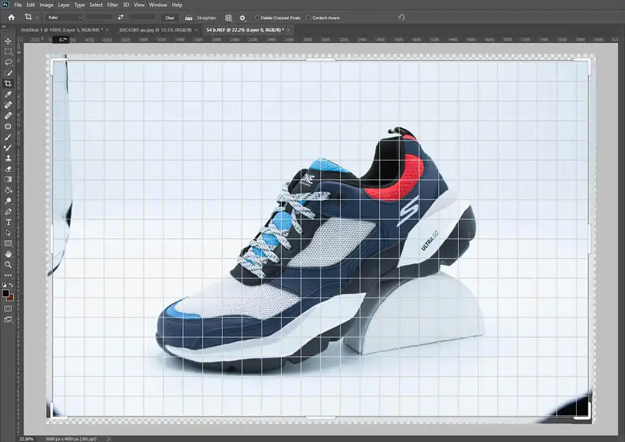Open the Window menu

click(x=158, y=5)
